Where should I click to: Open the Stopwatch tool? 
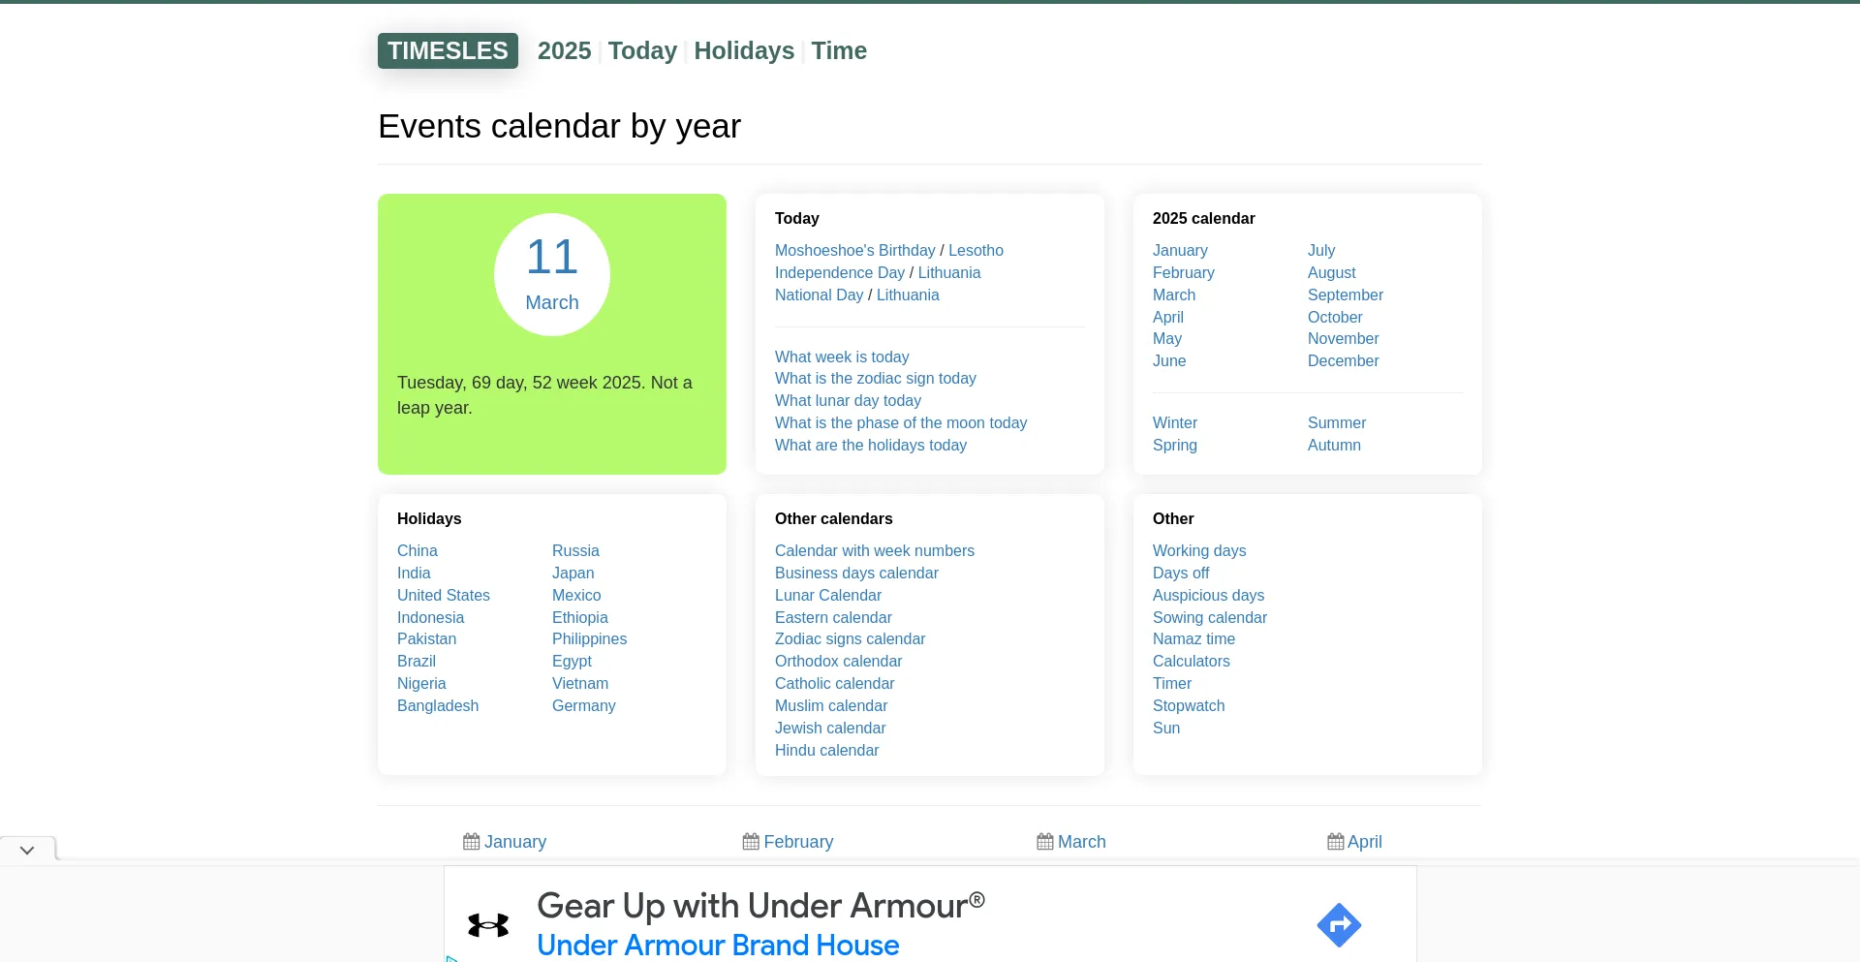tap(1189, 705)
